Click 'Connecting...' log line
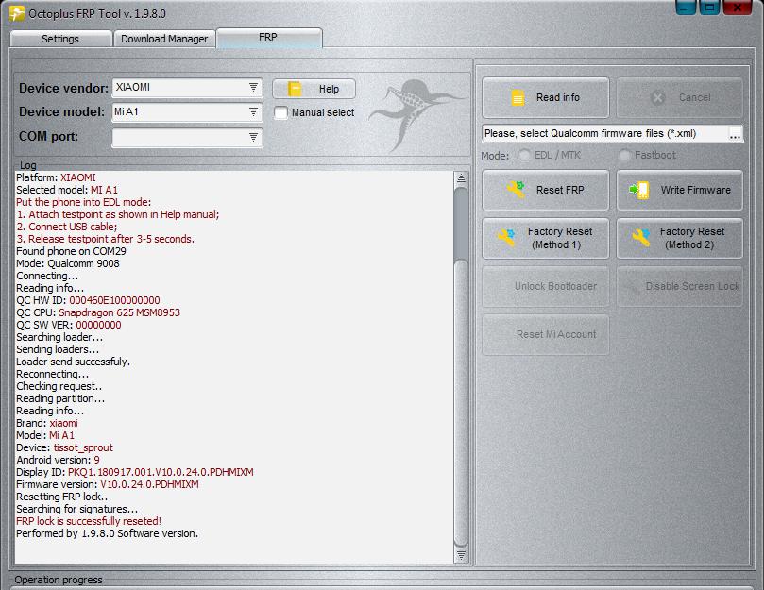 coord(47,276)
